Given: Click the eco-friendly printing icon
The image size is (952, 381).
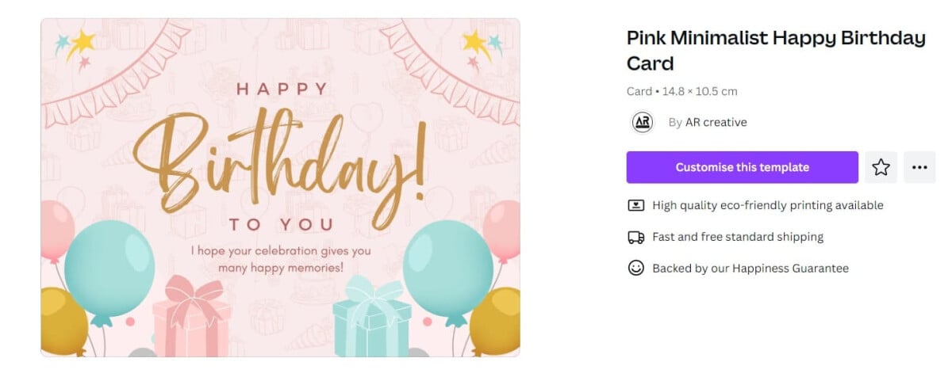Looking at the screenshot, I should click(635, 205).
